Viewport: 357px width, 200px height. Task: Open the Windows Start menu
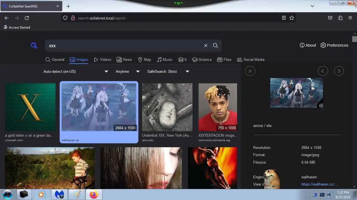pyautogui.click(x=8, y=194)
